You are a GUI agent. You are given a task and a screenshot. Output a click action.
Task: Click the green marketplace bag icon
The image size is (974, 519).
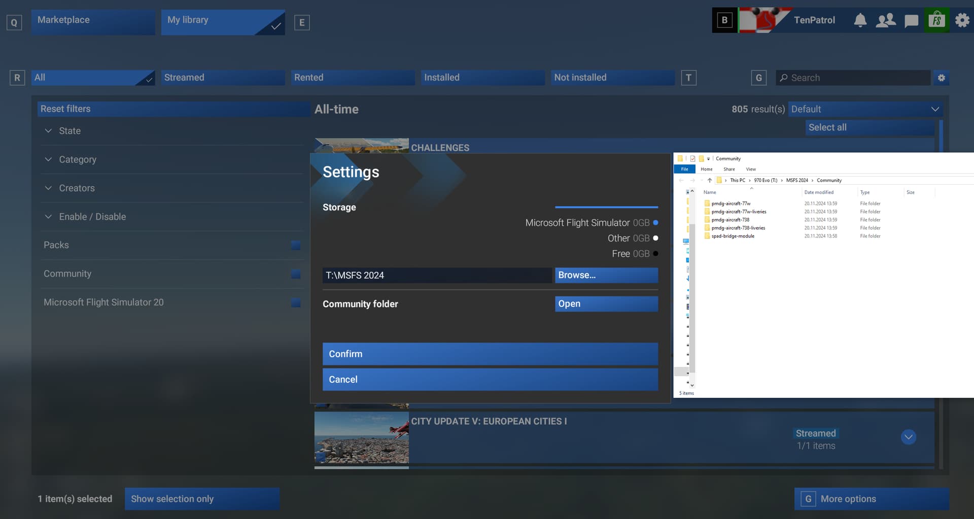click(x=936, y=20)
